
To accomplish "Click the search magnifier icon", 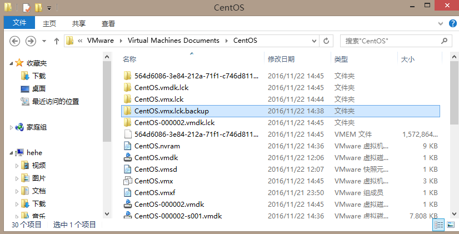I will click(x=444, y=41).
